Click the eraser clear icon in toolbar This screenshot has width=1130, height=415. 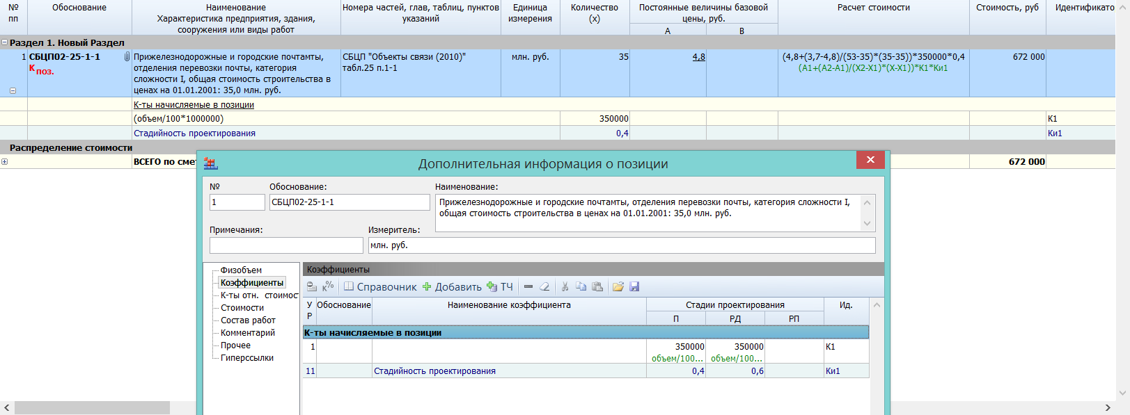pos(544,287)
